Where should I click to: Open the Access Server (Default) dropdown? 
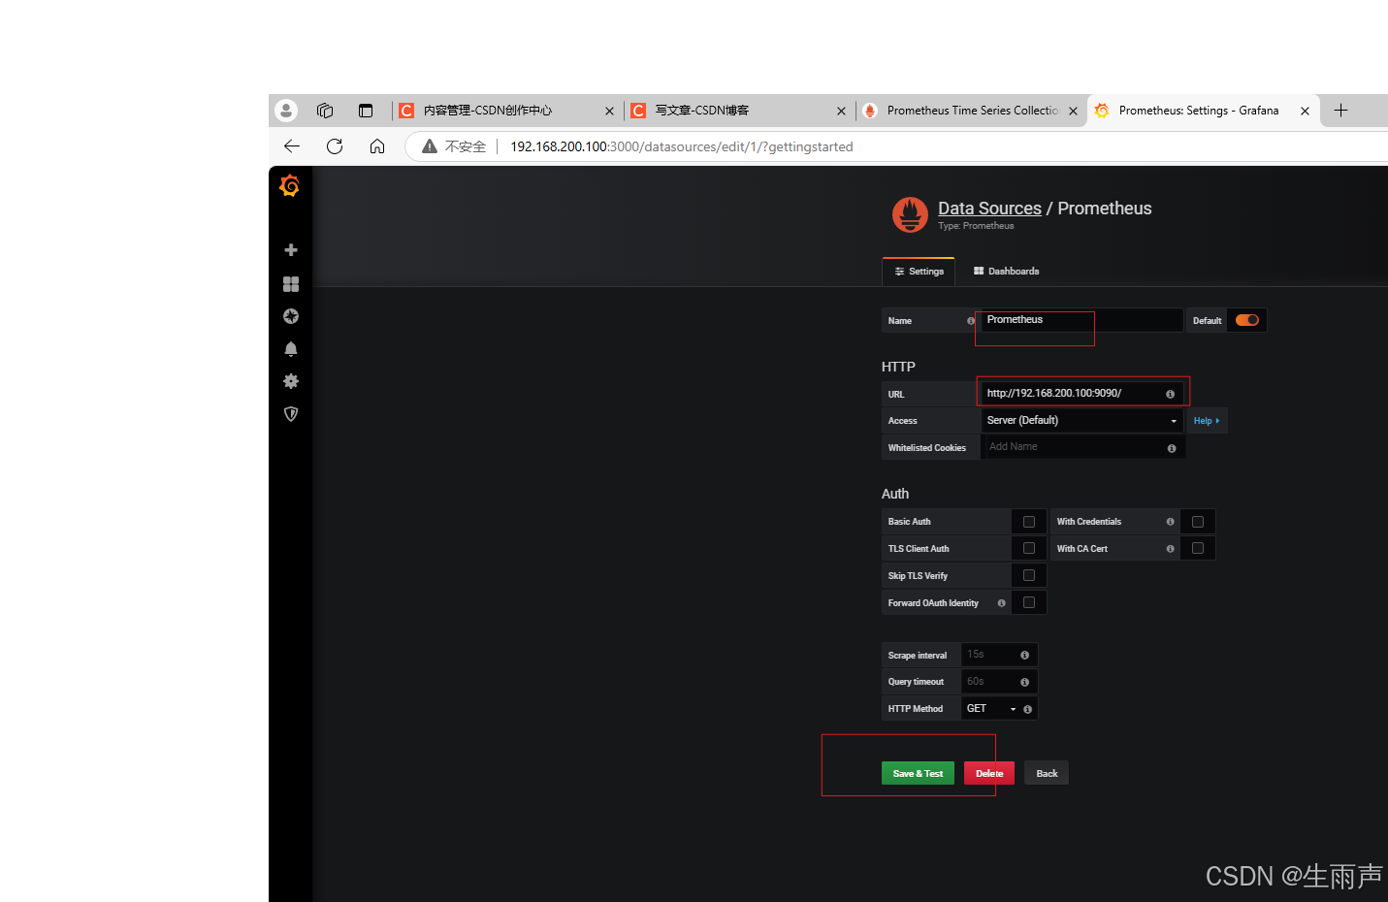(1082, 421)
